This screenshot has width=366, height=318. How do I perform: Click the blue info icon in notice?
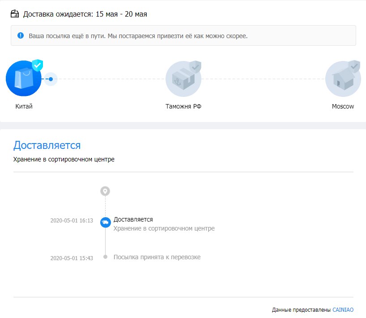pyautogui.click(x=21, y=35)
